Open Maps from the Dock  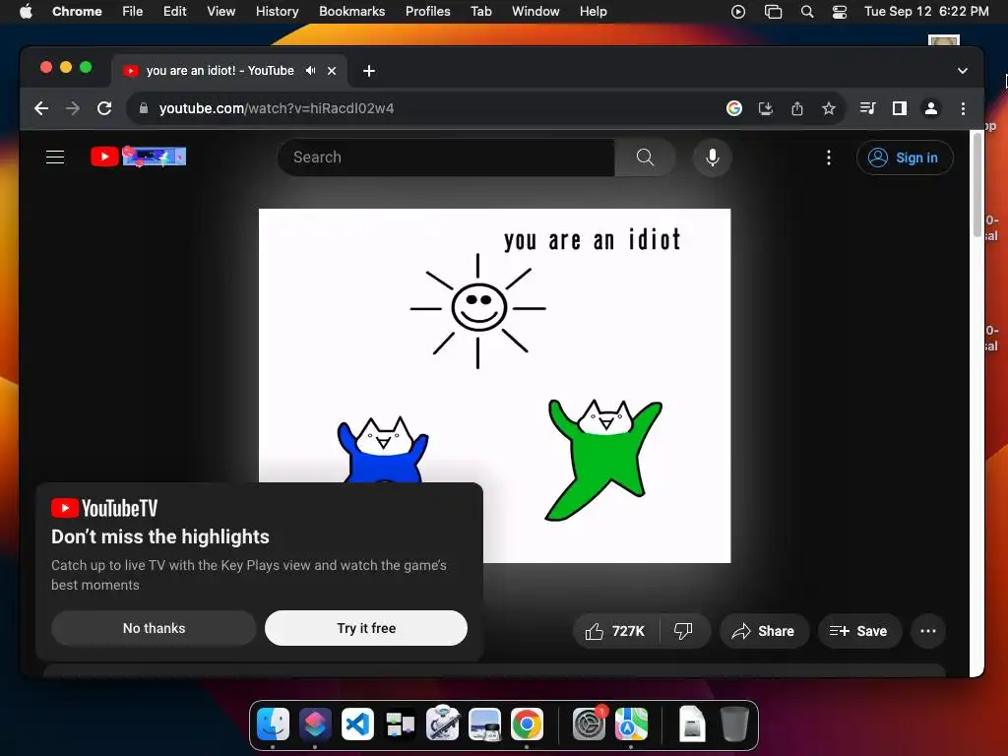(x=631, y=724)
